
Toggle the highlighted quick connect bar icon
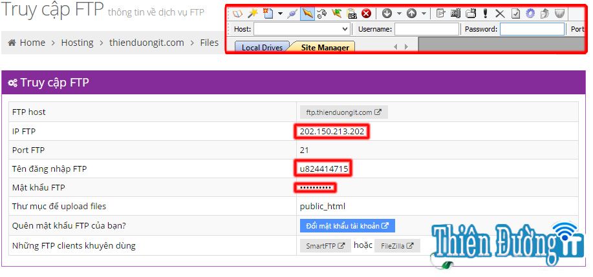(x=307, y=13)
